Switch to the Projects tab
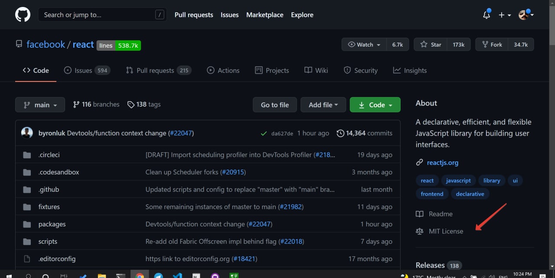The image size is (555, 278). [x=272, y=70]
